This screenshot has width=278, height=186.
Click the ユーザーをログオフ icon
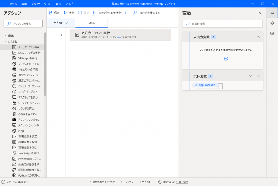(14, 92)
